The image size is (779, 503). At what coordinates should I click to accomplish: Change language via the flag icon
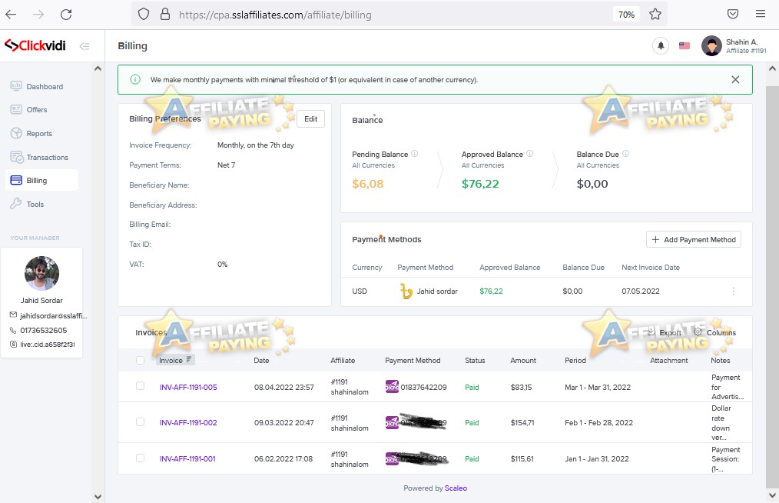tap(685, 46)
